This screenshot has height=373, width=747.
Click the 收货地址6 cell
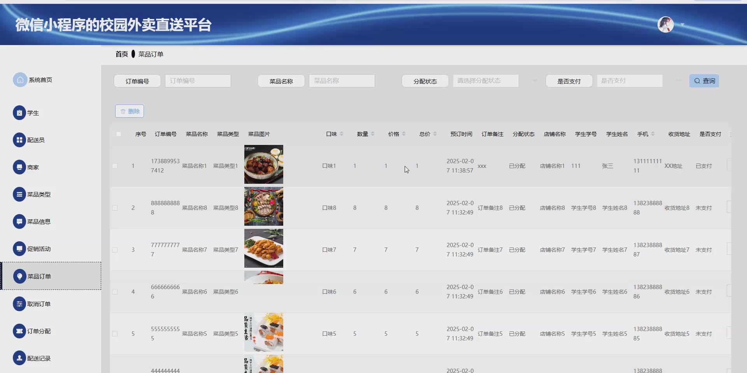[677, 292]
